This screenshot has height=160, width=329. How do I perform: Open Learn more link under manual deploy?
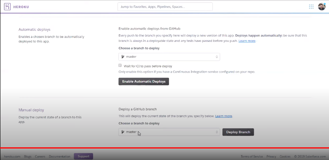click(x=224, y=116)
